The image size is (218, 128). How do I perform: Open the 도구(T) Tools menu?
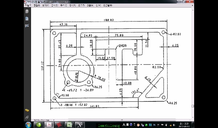81,5
